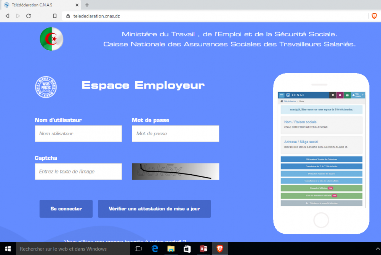This screenshot has height=255, width=381.
Task: Click the Se connecter button
Action: point(66,209)
